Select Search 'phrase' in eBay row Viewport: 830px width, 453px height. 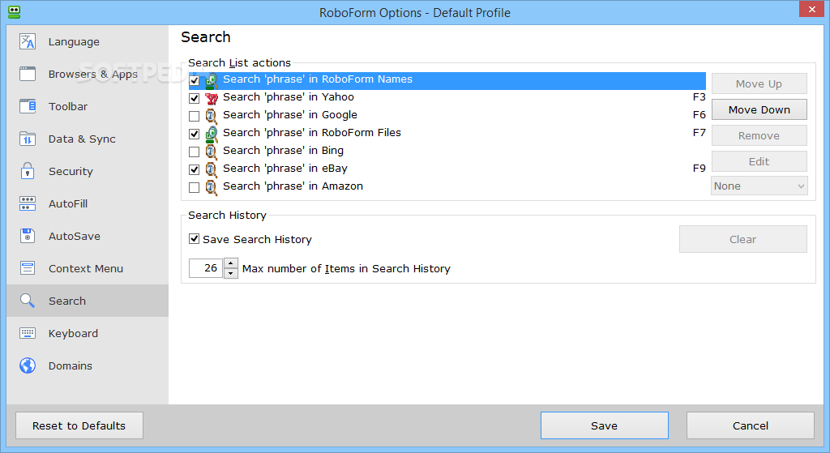pyautogui.click(x=447, y=169)
